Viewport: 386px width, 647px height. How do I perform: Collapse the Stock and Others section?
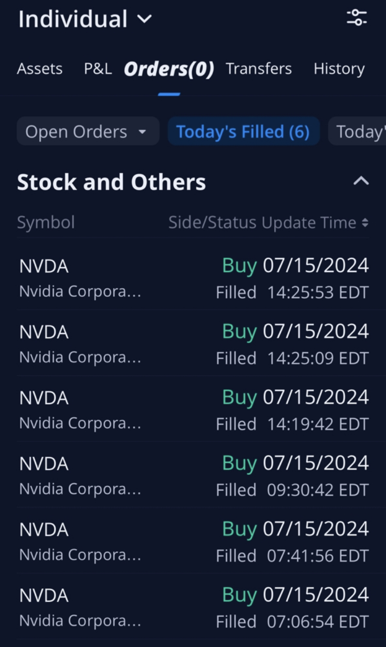click(x=361, y=181)
